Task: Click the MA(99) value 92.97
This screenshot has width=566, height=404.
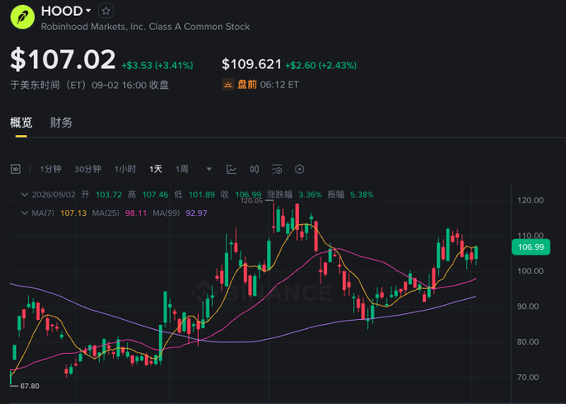Action: click(196, 213)
